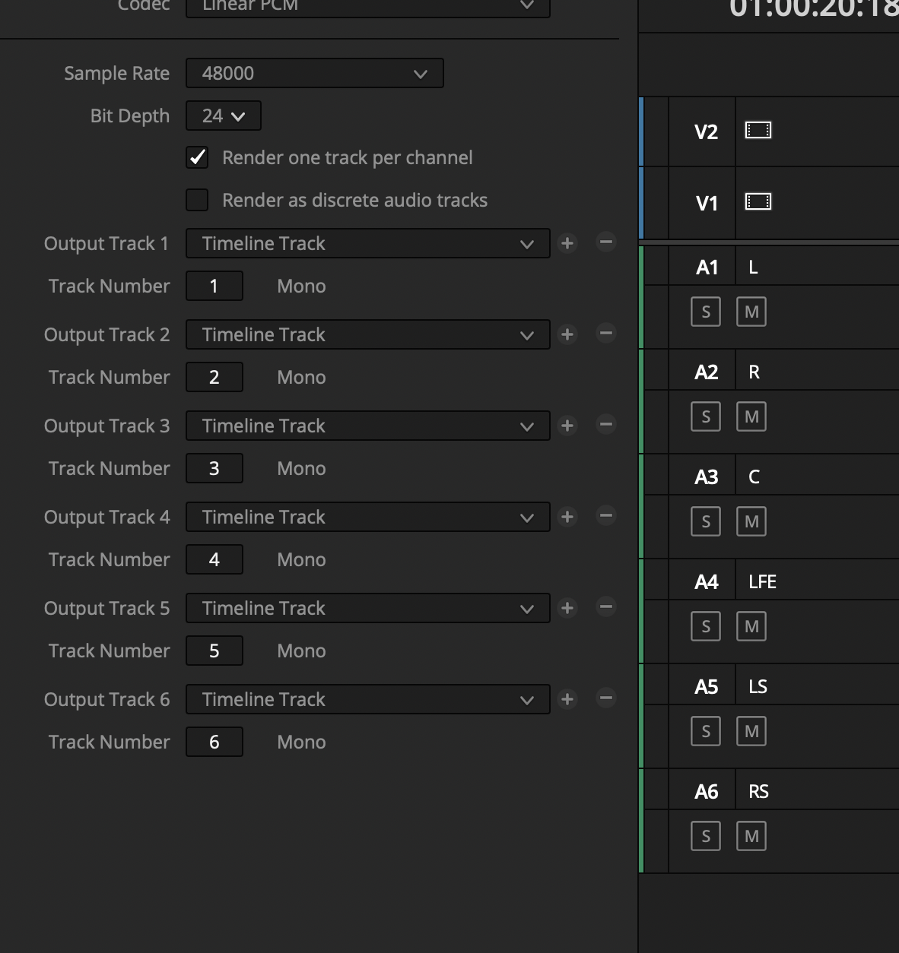
Task: Mute audio track A5 LS
Action: click(751, 731)
